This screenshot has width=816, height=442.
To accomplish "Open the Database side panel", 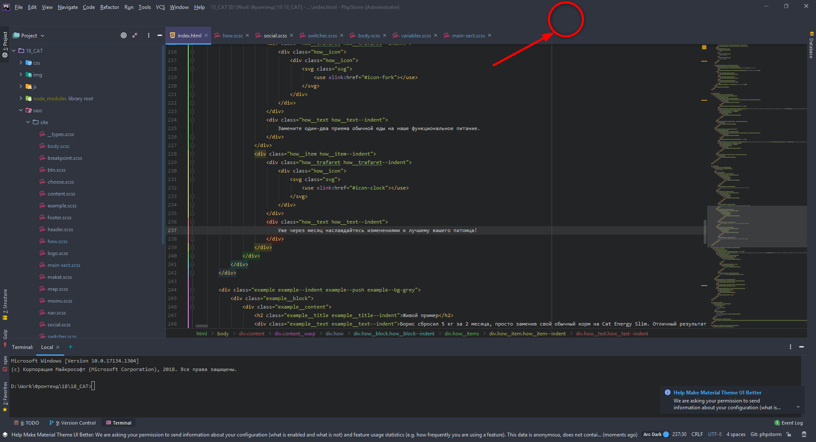I will (811, 45).
